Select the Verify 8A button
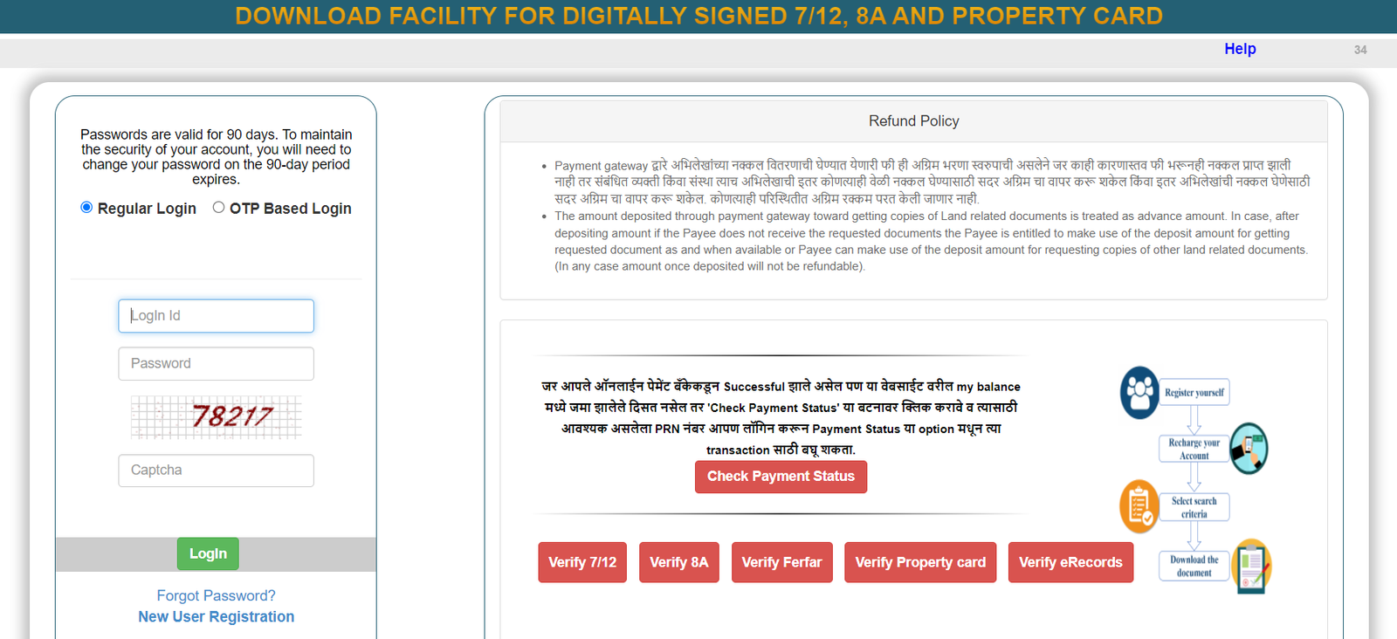Viewport: 1397px width, 639px height. pyautogui.click(x=678, y=562)
